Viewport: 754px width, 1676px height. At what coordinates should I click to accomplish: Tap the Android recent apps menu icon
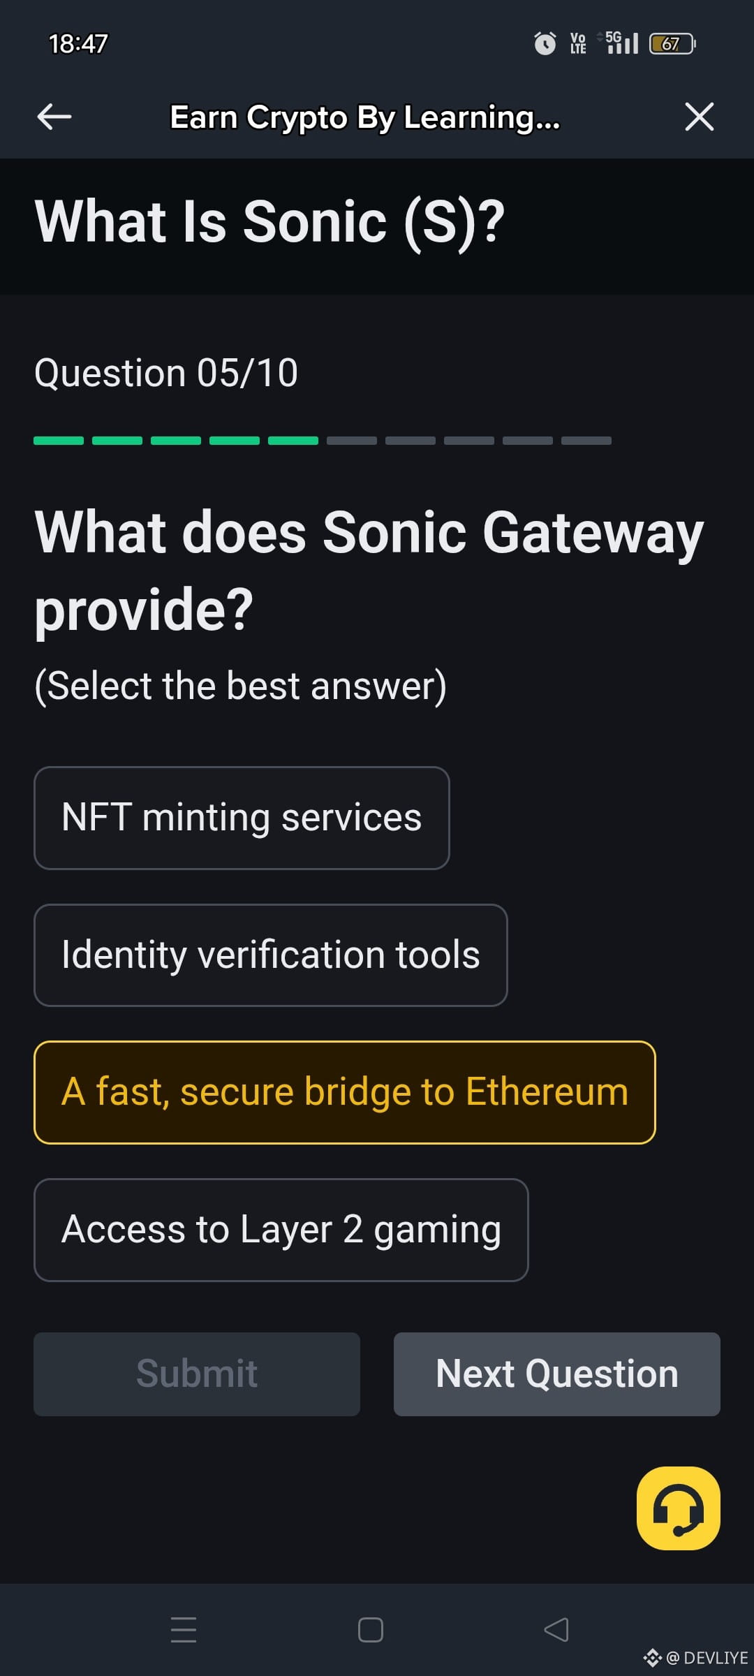tap(184, 1629)
